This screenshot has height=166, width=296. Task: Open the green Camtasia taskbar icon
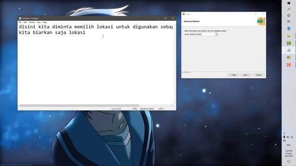click(289, 43)
